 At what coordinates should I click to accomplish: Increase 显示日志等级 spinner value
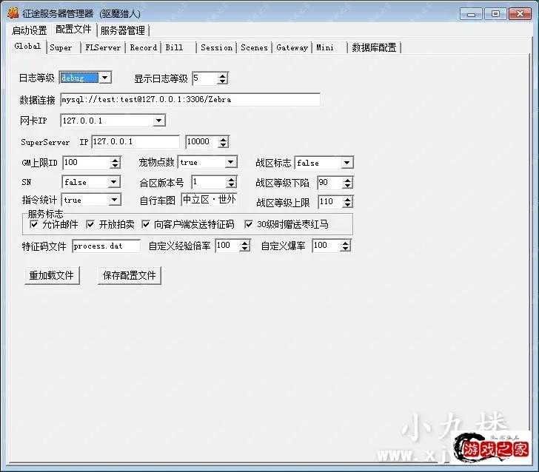[223, 75]
